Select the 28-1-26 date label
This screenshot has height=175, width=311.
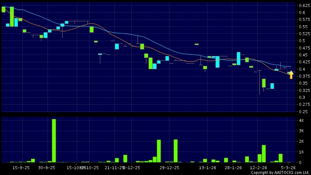point(233,167)
